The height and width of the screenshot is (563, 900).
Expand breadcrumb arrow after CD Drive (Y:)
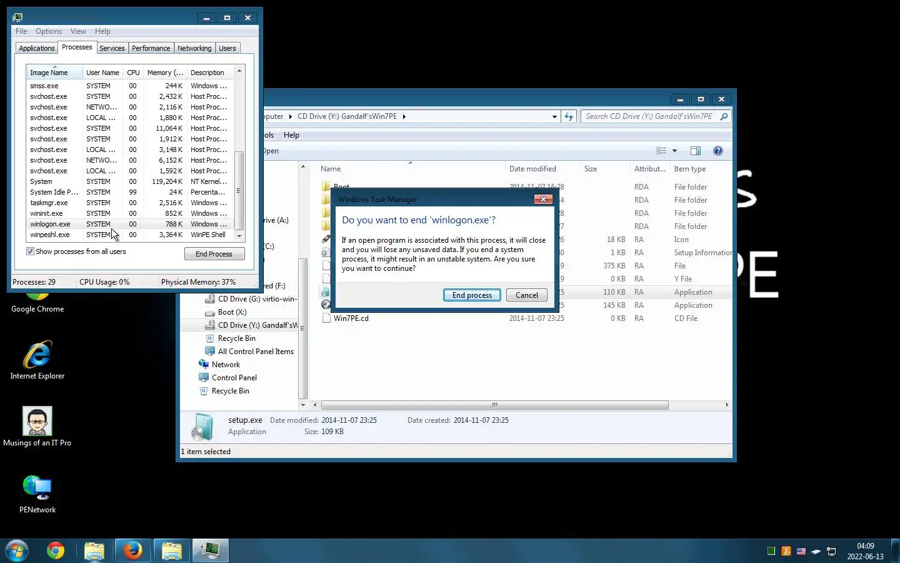404,116
